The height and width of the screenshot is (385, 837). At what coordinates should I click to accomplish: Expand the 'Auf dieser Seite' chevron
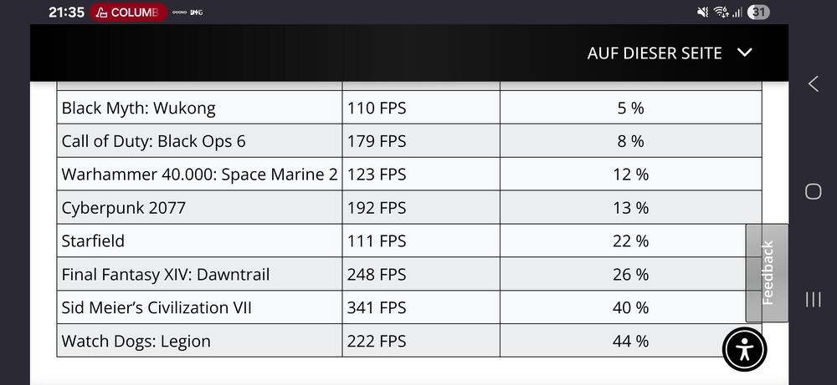pyautogui.click(x=745, y=53)
